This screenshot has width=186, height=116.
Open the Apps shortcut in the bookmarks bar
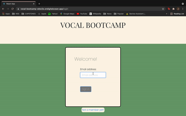tap(6, 14)
